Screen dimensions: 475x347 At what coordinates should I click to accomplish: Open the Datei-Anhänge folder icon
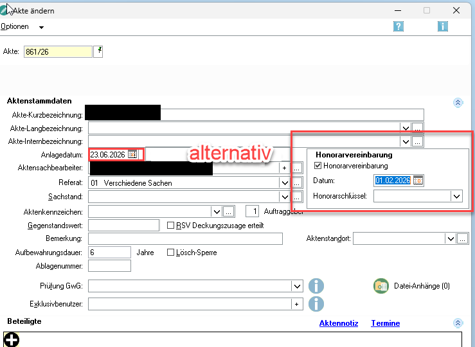point(381,286)
